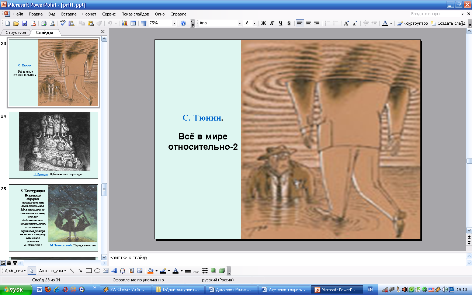Select the Arrow drawing tool

(80, 271)
